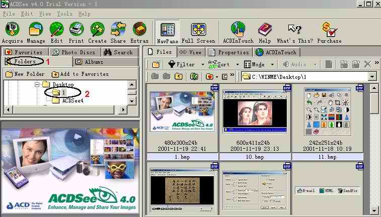This screenshot has width=381, height=217.
Task: Expand more file toolbar buttons chevron
Action: click(x=377, y=62)
